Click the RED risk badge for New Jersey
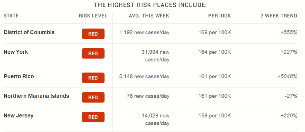 coord(93,117)
